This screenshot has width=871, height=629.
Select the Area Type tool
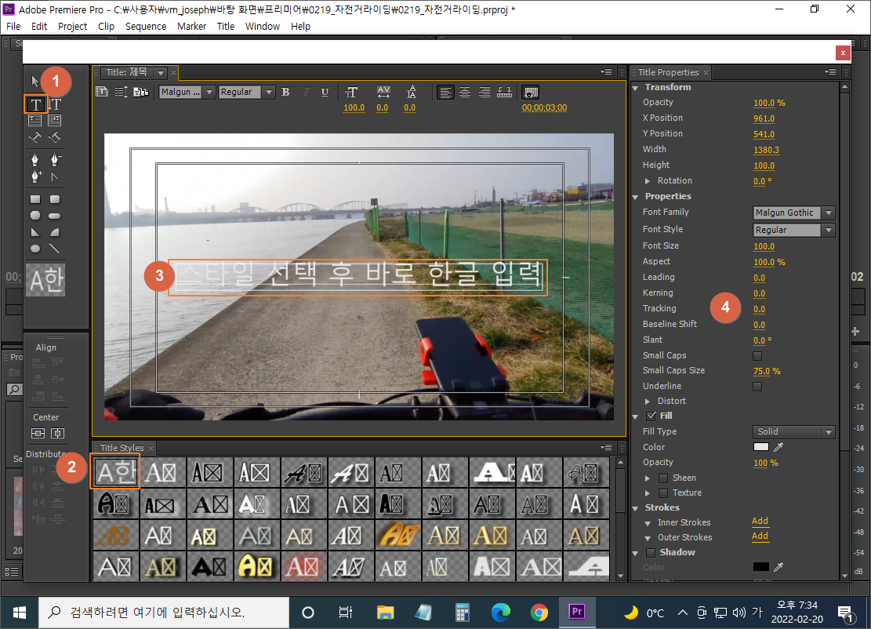(35, 120)
